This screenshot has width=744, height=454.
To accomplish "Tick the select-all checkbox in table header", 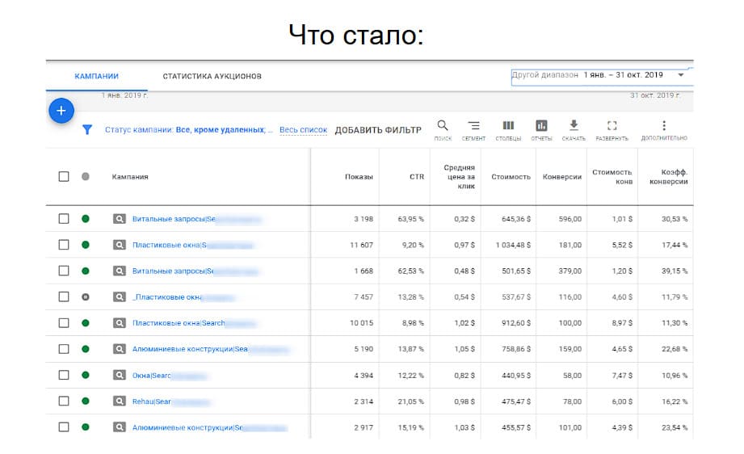I will pos(64,176).
